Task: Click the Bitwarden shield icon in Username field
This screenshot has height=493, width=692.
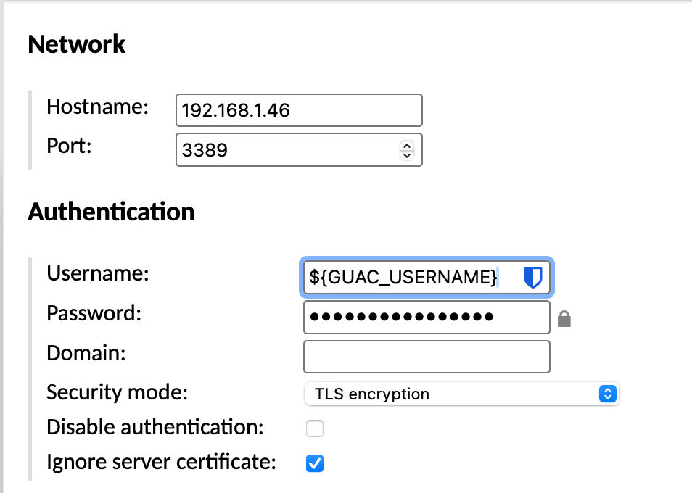Action: (533, 278)
